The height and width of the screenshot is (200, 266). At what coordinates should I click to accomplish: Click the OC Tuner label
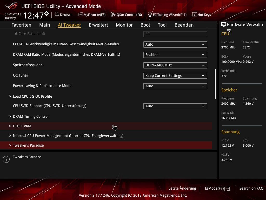[21, 75]
